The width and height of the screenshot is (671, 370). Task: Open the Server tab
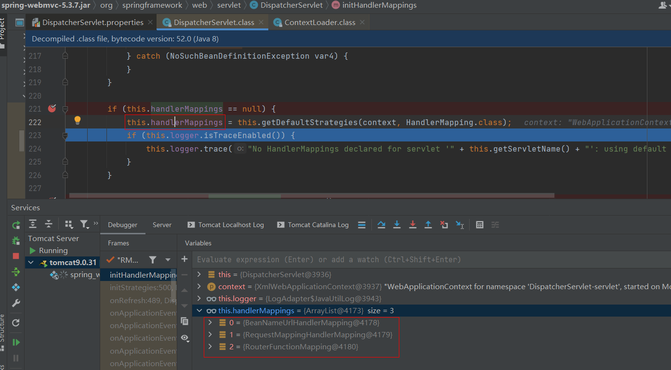tap(162, 225)
